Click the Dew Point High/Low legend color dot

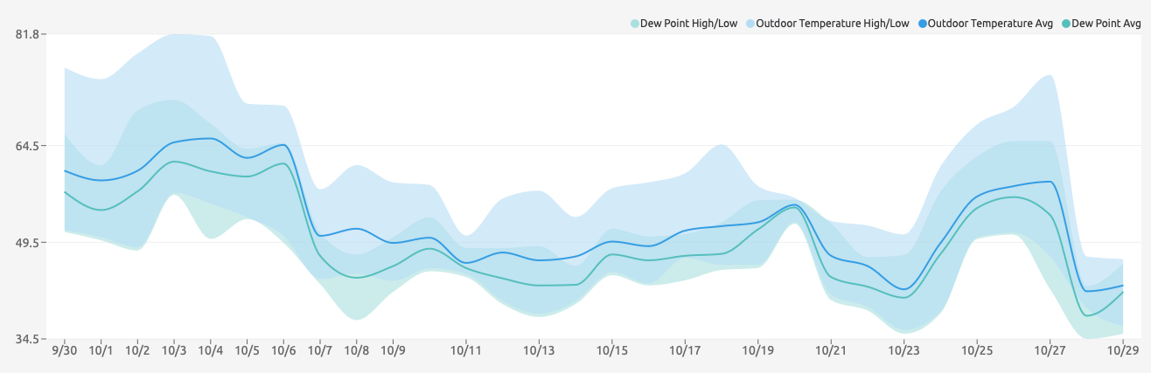635,24
